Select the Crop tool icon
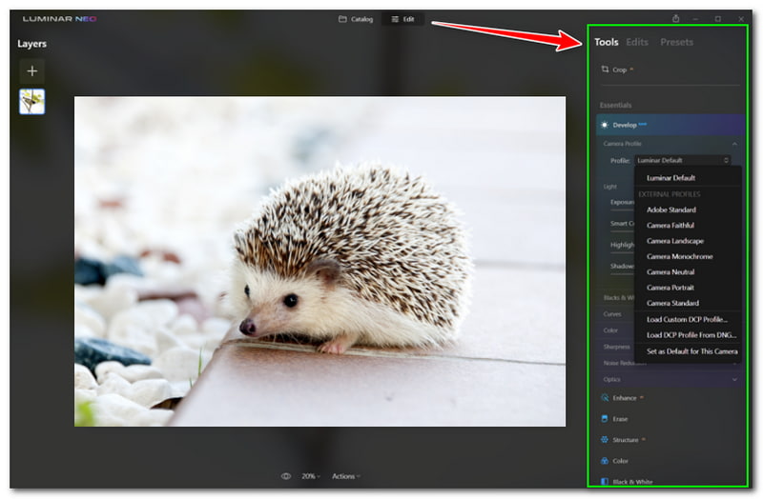Screen dimensions: 763x499 click(x=605, y=70)
